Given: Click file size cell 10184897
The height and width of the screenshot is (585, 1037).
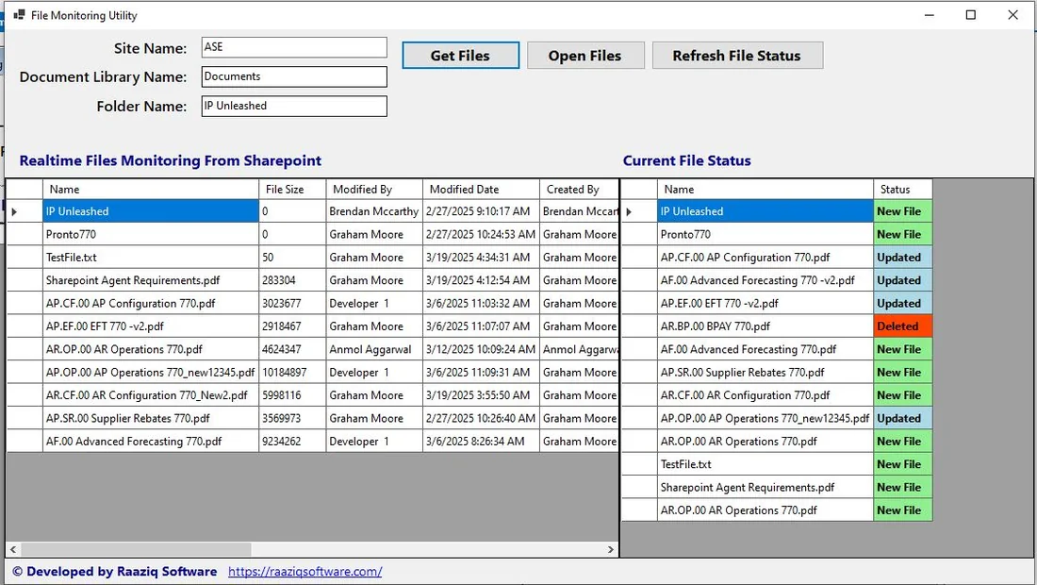Looking at the screenshot, I should [x=292, y=373].
